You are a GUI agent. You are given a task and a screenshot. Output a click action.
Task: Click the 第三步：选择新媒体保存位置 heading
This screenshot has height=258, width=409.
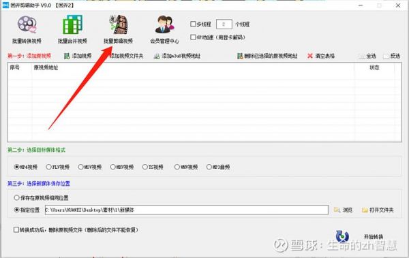tap(39, 184)
